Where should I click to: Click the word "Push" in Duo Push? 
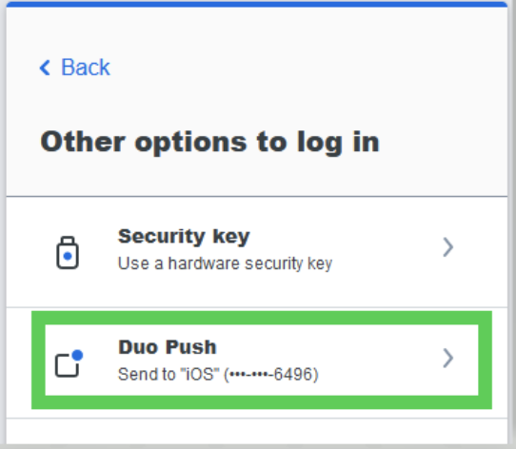pos(190,347)
